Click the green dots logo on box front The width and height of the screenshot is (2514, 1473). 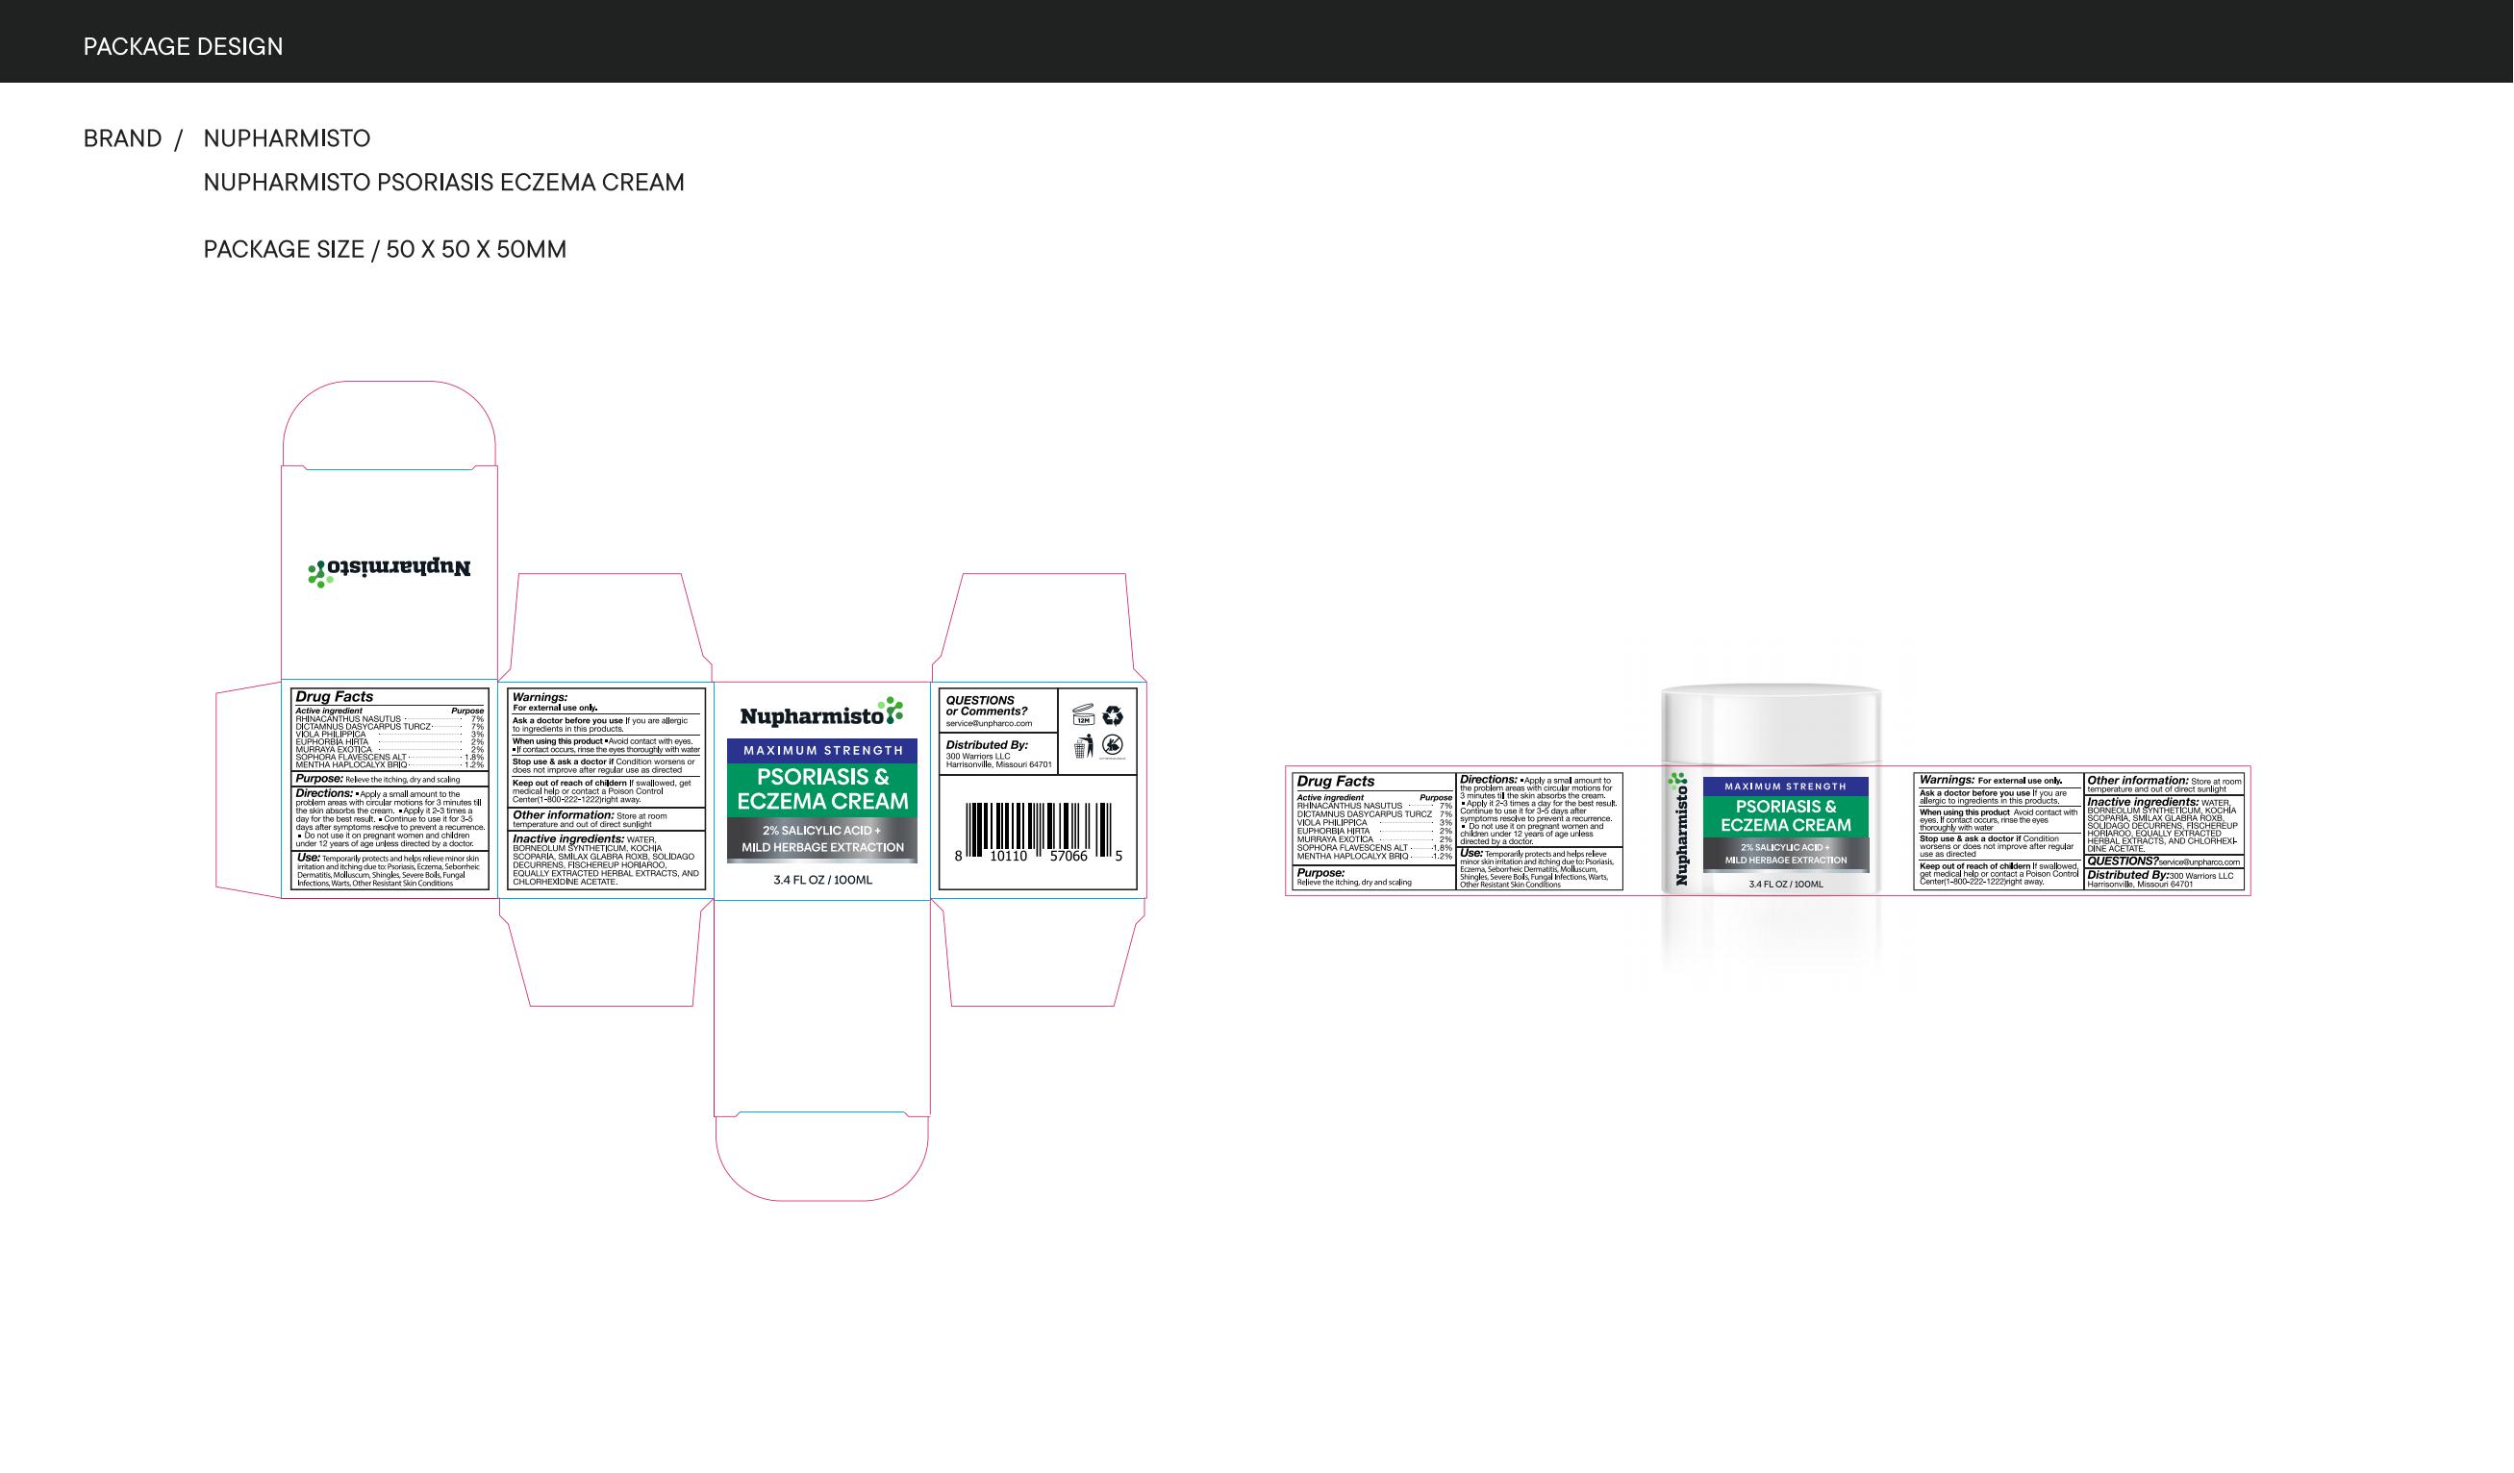click(x=893, y=711)
